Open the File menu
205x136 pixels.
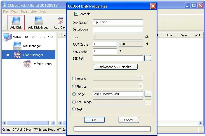[5, 11]
